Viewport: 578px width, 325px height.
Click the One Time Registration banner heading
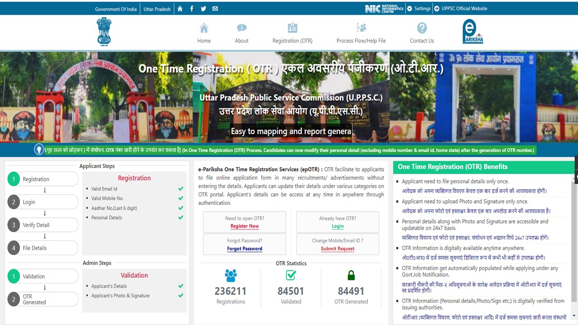291,69
